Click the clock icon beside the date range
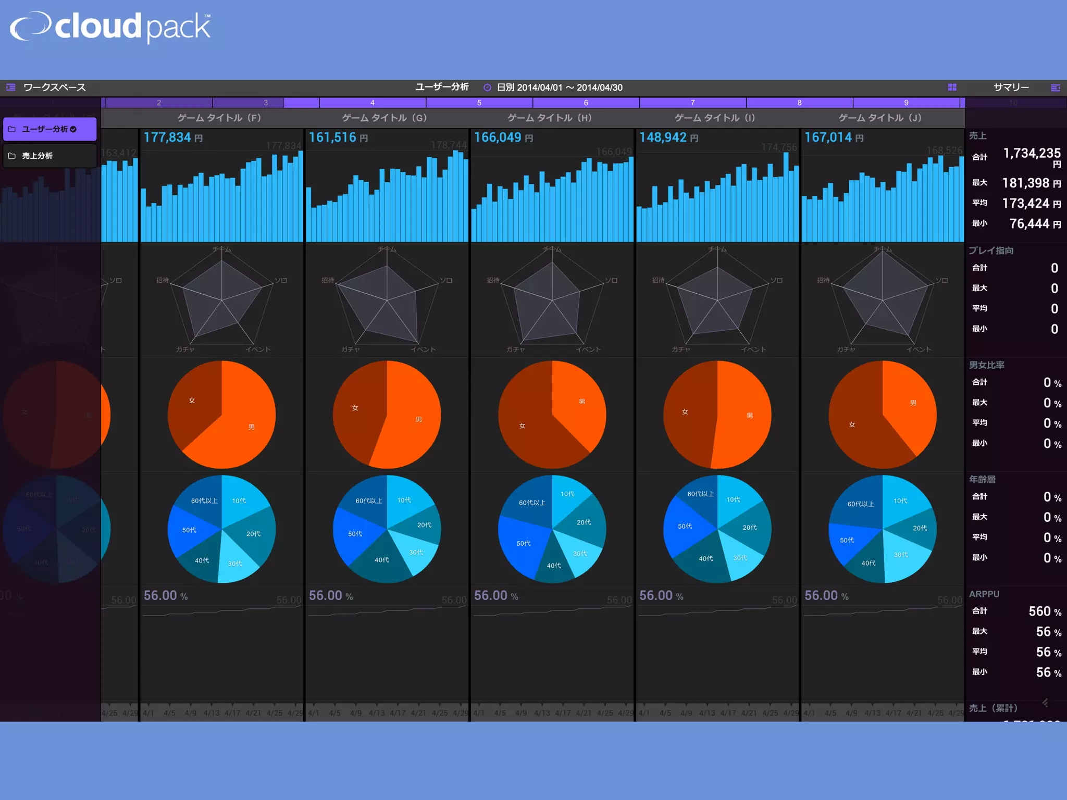This screenshot has width=1067, height=800. tap(487, 87)
